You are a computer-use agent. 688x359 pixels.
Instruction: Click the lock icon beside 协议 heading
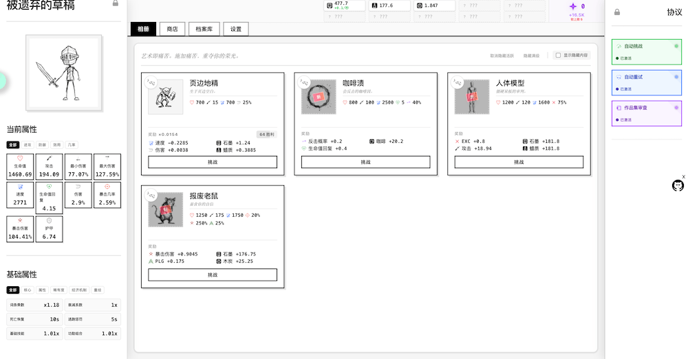coord(617,12)
